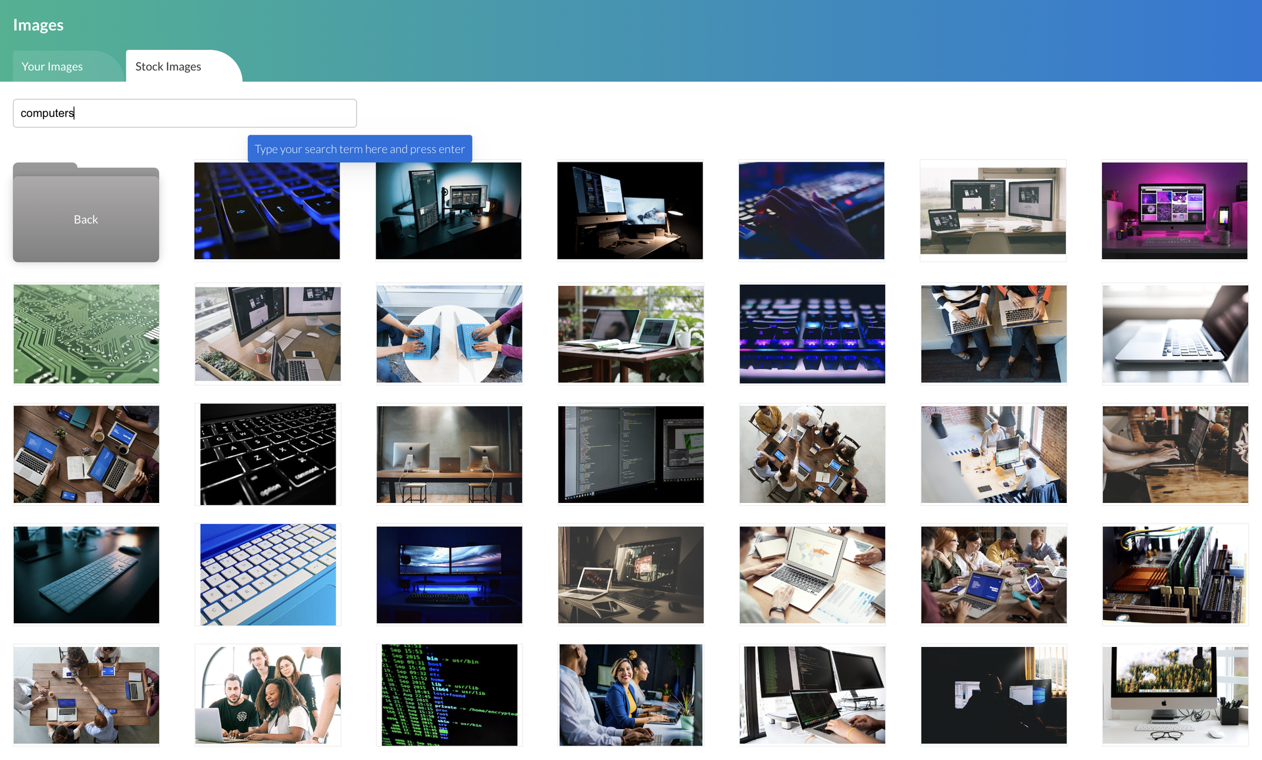Select the two iMacs on wooden desk image
1262x760 pixels.
coord(449,454)
